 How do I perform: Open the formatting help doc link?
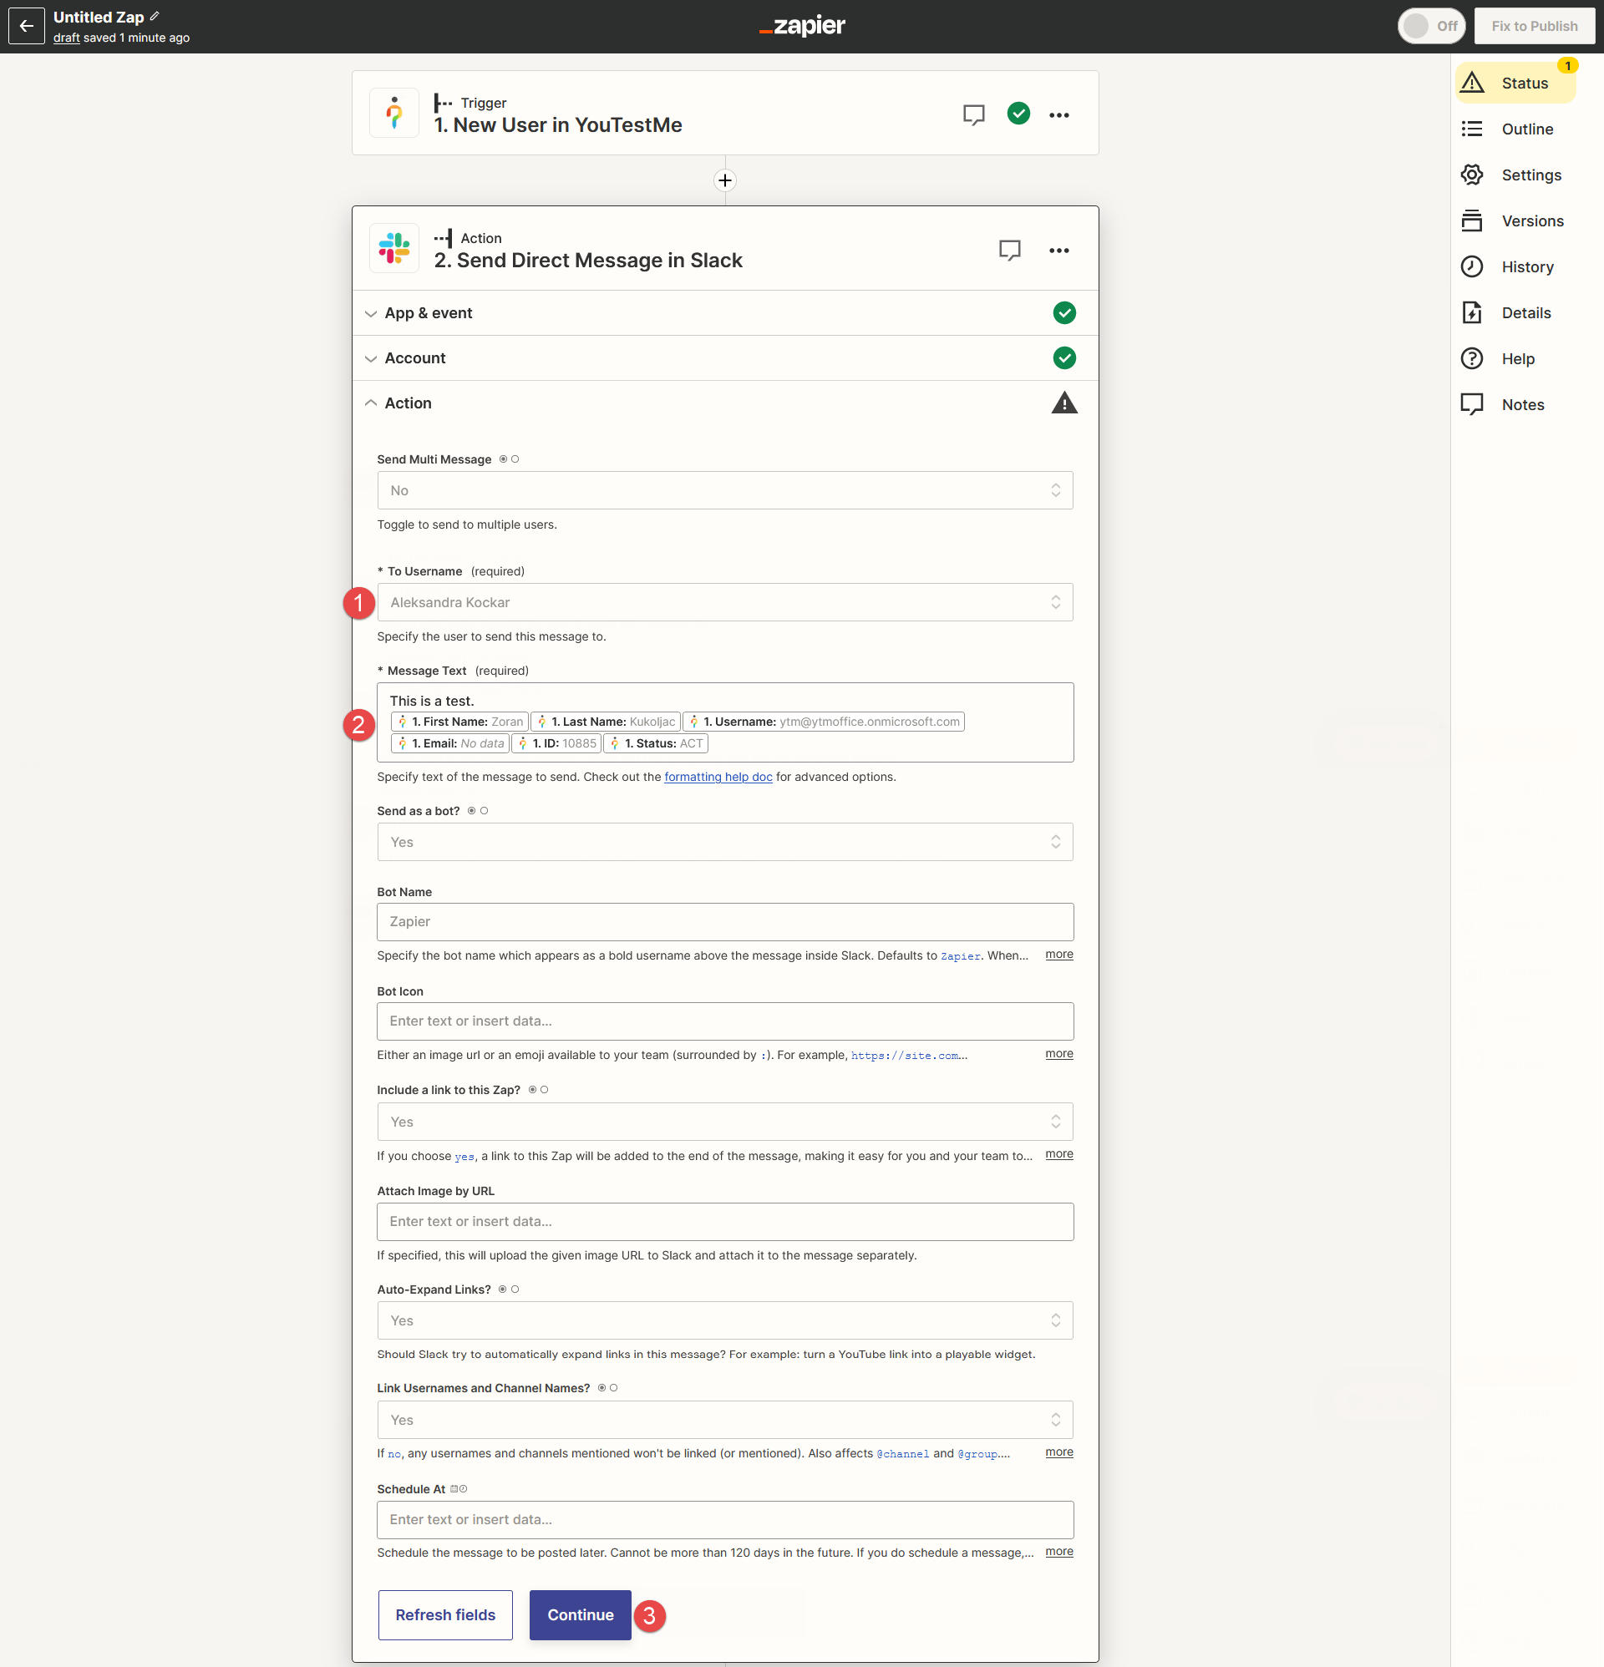(718, 777)
